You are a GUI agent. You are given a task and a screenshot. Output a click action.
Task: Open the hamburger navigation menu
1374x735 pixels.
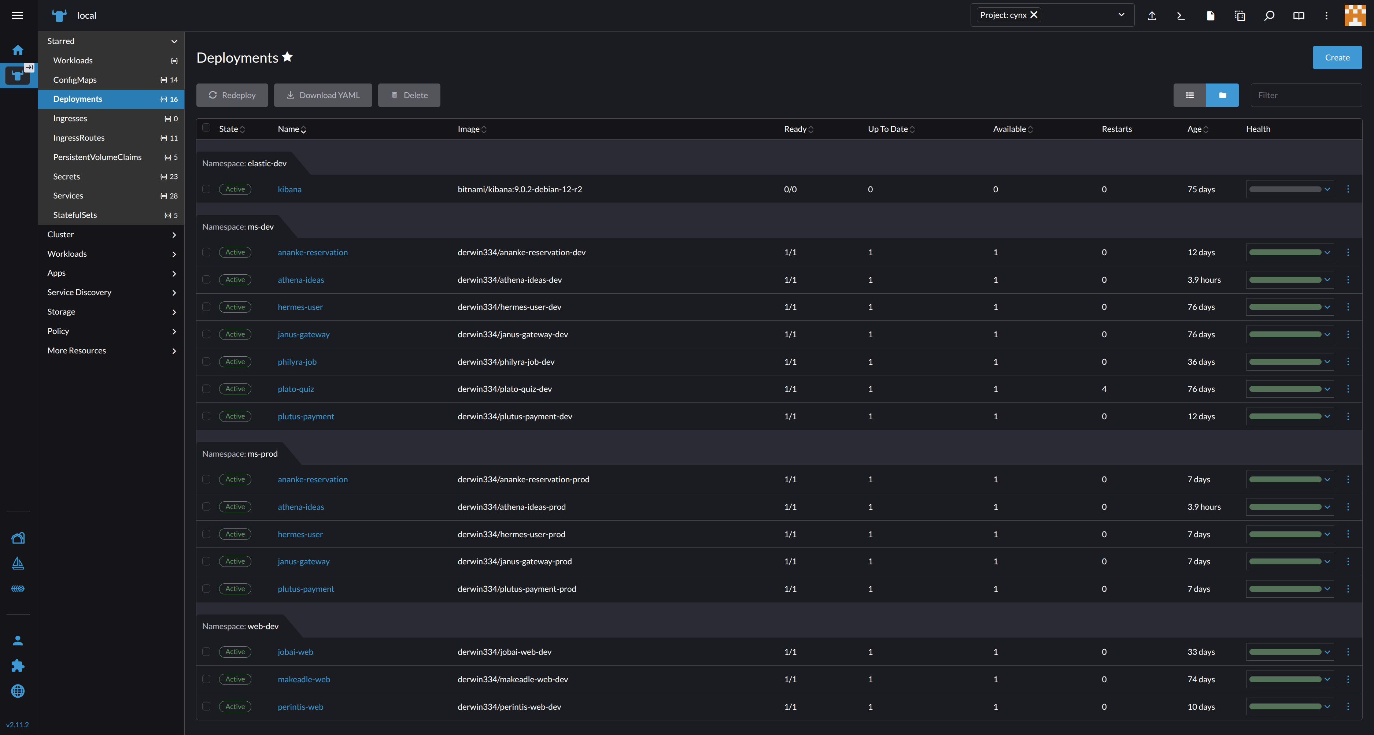click(x=18, y=15)
